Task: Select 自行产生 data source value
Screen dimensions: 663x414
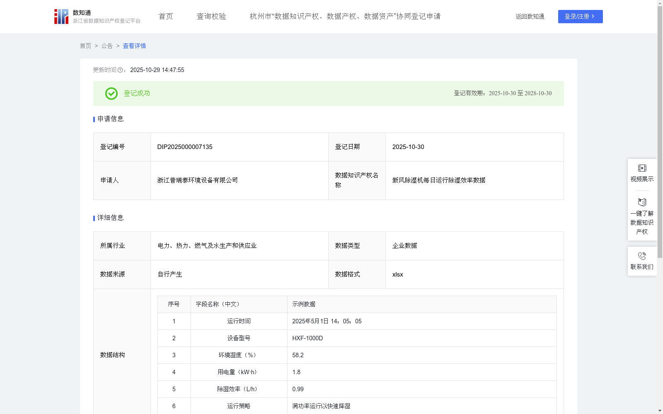Action: pyautogui.click(x=170, y=274)
